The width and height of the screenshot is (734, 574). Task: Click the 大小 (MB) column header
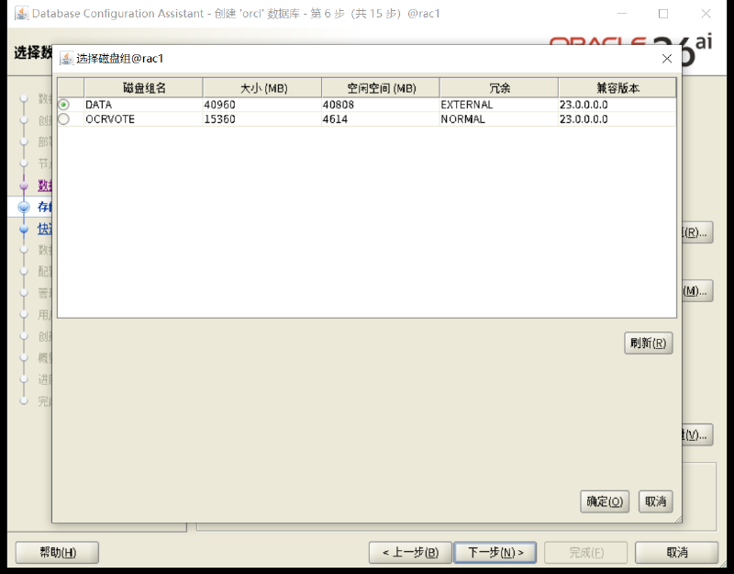tap(262, 88)
